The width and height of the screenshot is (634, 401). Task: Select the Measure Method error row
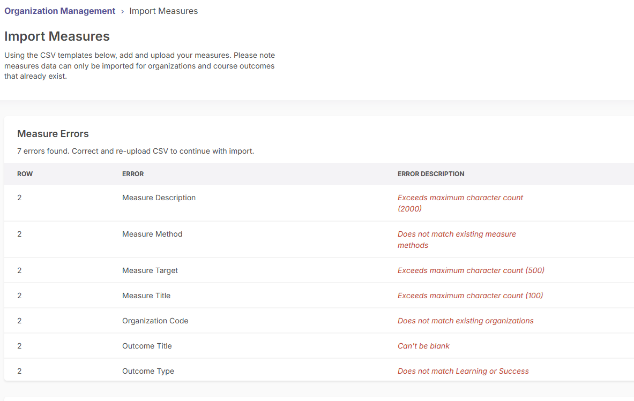152,234
